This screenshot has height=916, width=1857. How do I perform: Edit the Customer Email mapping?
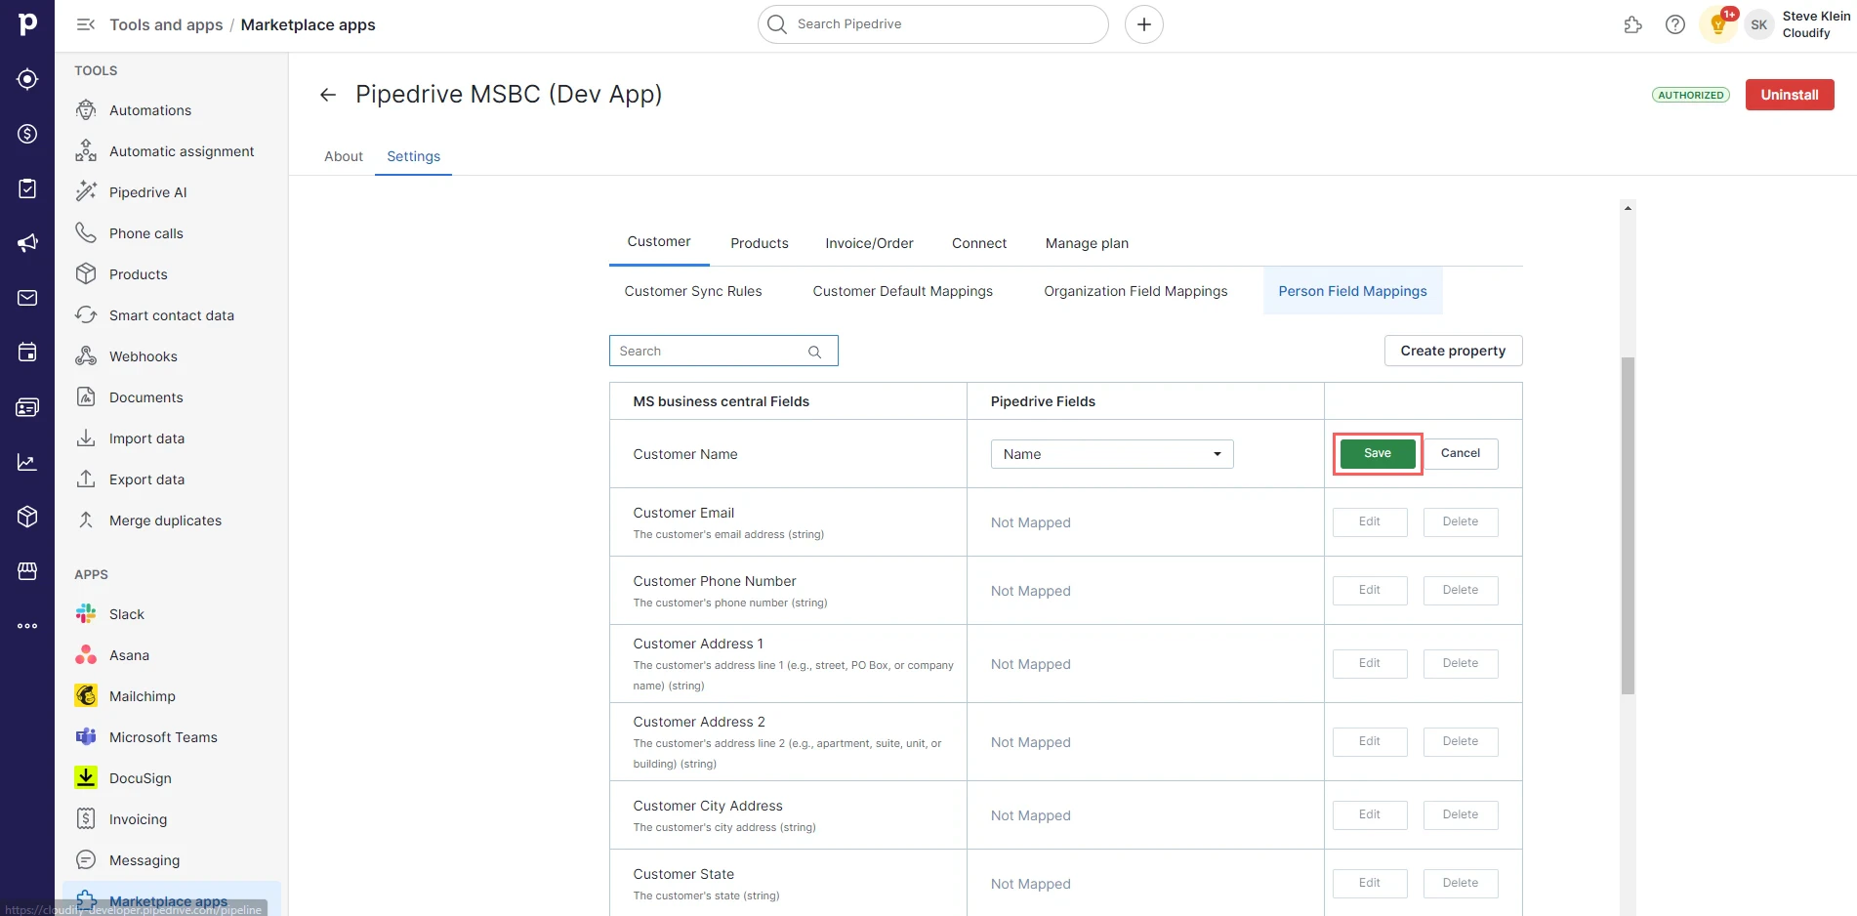point(1370,521)
